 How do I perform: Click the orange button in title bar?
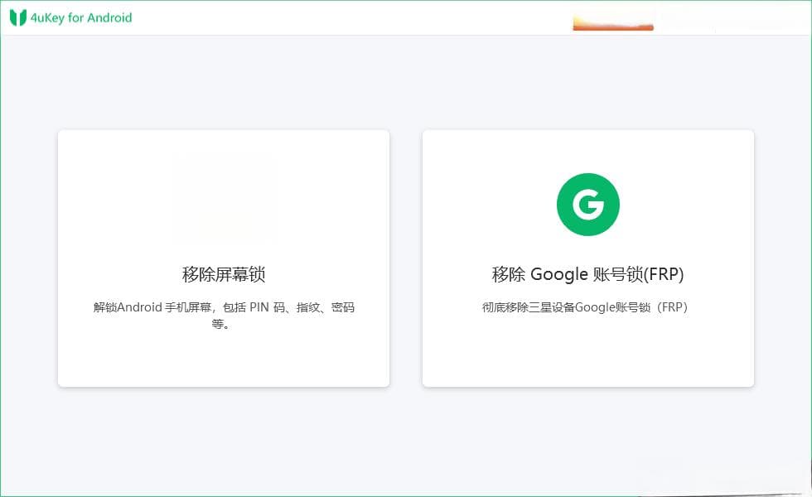point(613,24)
